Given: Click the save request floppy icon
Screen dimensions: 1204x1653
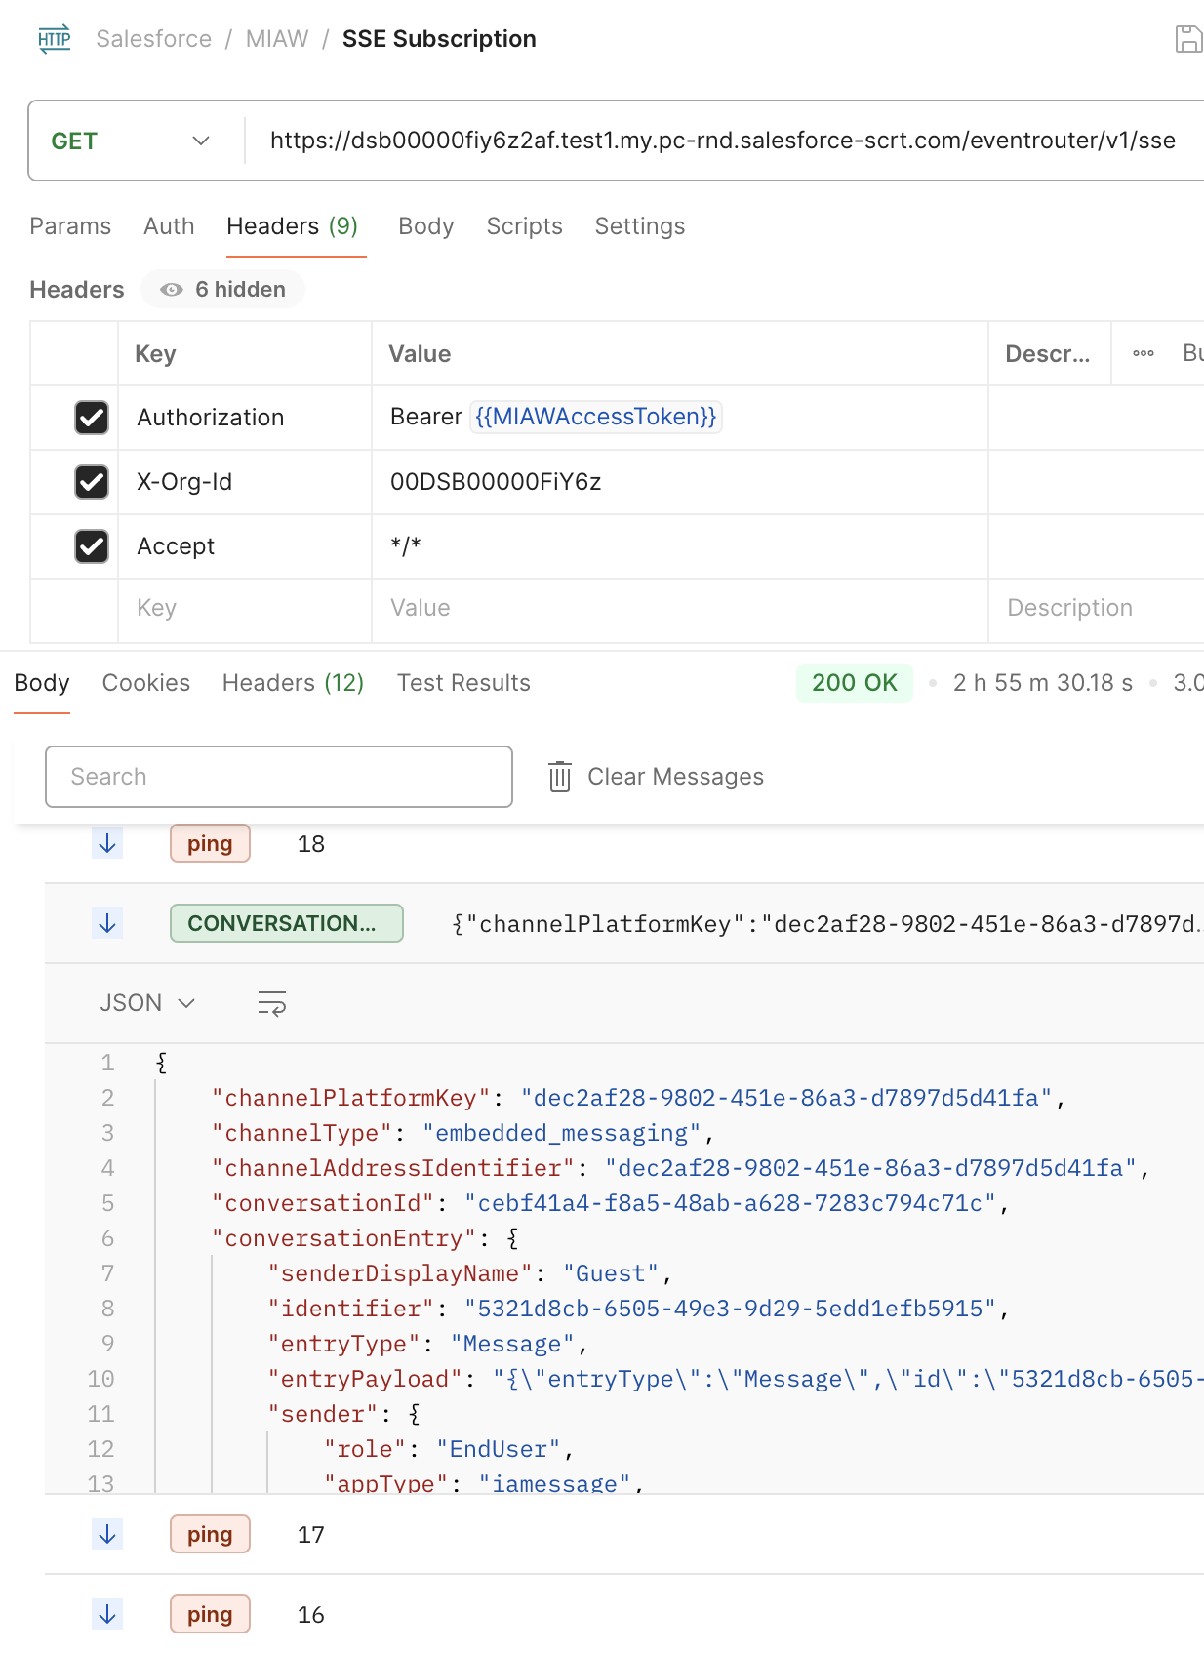Looking at the screenshot, I should click(1188, 39).
